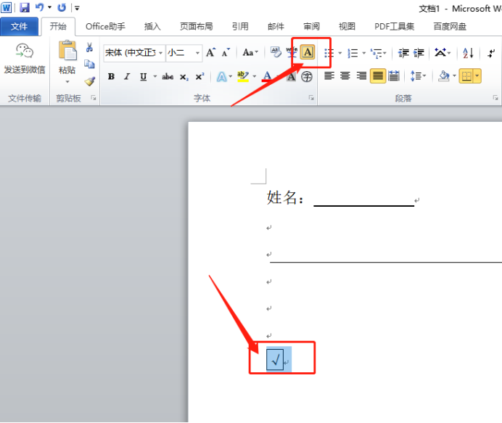Apply red font color A
The image size is (502, 423).
[267, 76]
